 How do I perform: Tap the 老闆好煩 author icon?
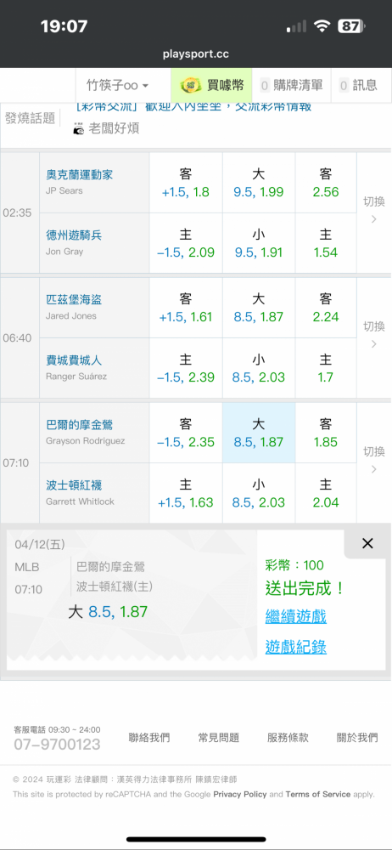tap(79, 129)
